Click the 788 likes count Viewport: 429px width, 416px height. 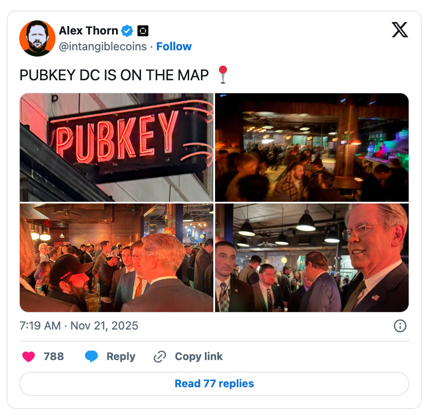pyautogui.click(x=54, y=357)
